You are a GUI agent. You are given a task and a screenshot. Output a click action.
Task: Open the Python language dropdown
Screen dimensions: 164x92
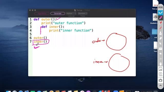pyautogui.click(x=71, y=14)
